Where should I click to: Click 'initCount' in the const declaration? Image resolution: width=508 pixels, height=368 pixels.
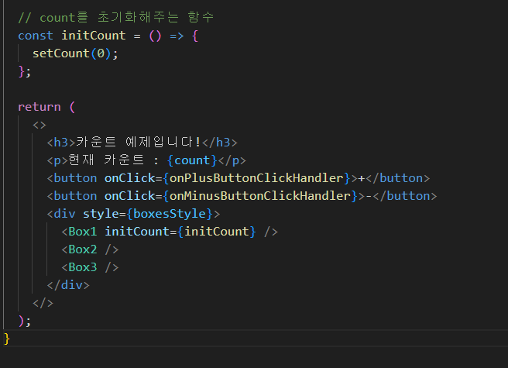93,36
